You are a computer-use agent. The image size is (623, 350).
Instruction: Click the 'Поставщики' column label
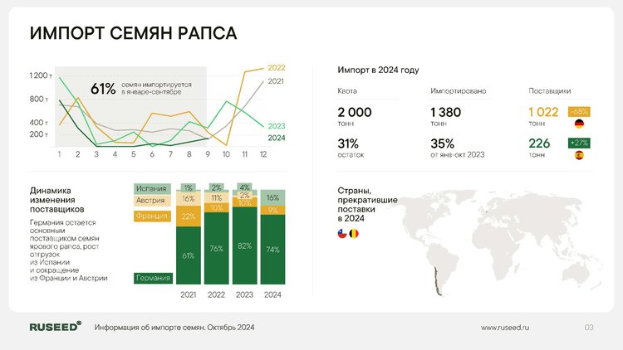(x=550, y=91)
